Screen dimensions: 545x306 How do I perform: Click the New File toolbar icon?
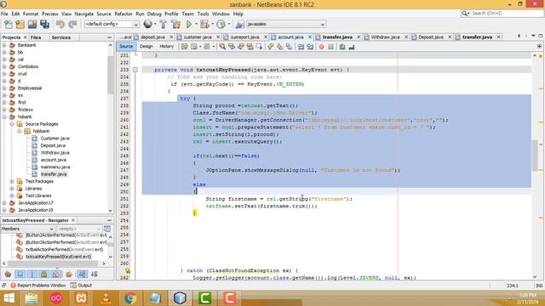click(x=9, y=24)
